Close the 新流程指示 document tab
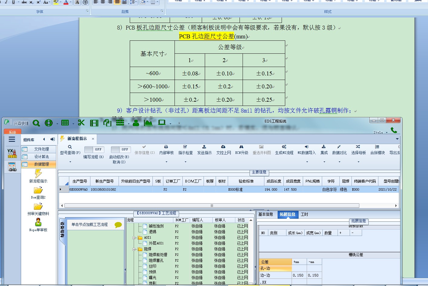This screenshot has height=286, width=428. click(x=93, y=139)
